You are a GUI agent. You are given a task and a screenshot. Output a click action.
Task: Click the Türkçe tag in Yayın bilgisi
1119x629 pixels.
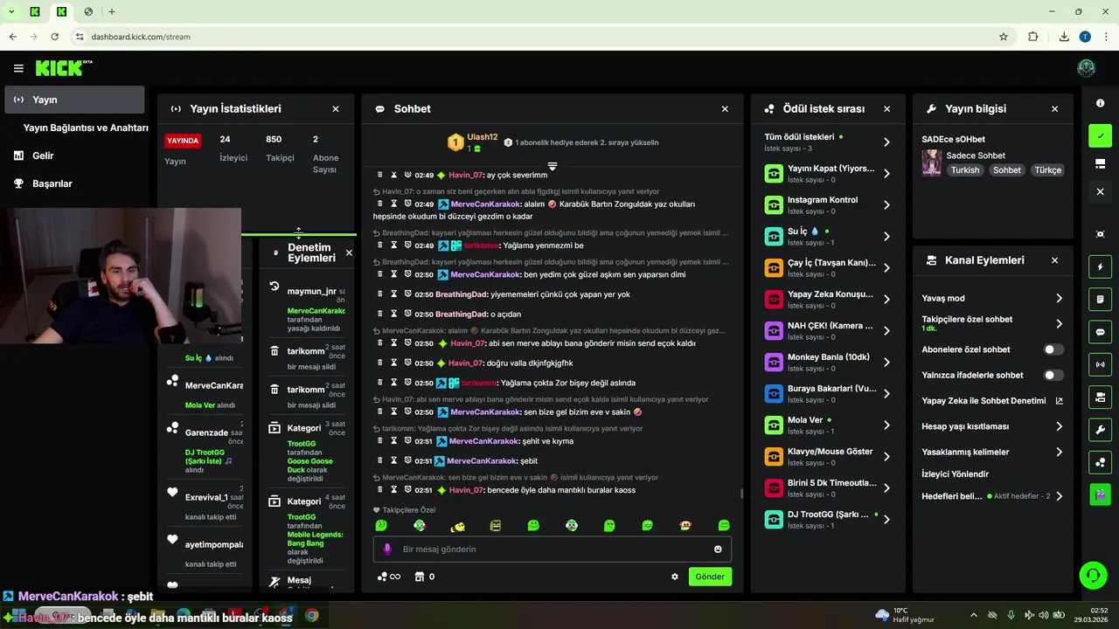pos(1047,170)
